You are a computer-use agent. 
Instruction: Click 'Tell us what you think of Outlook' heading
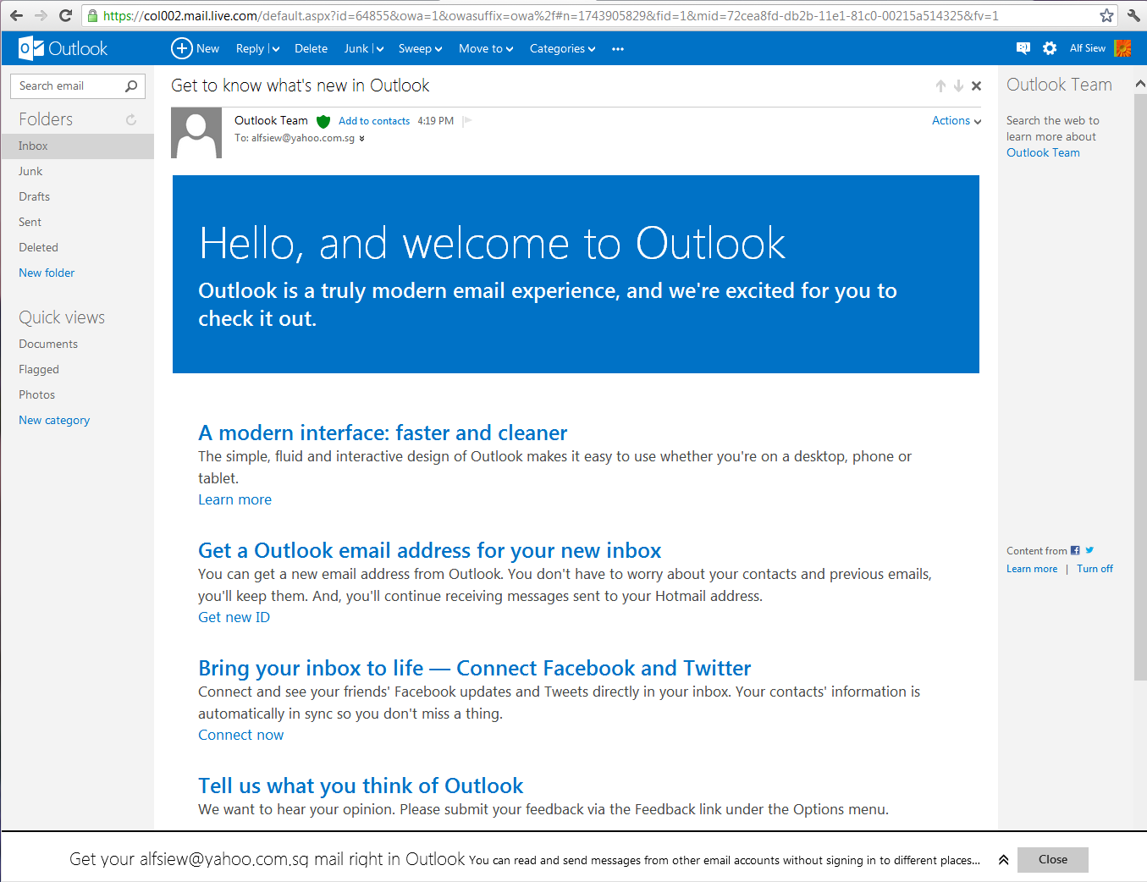pyautogui.click(x=361, y=786)
